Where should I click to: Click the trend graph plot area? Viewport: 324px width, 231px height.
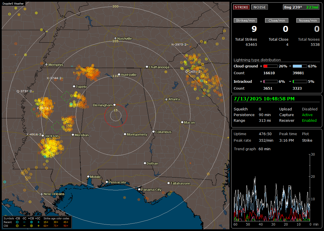pos(272,188)
